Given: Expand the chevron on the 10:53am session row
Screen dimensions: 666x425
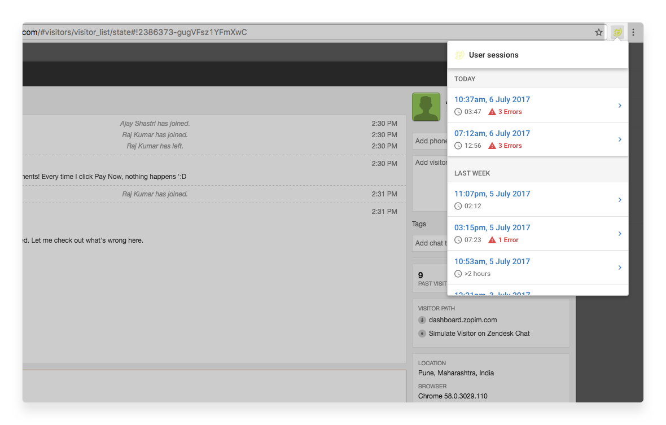Looking at the screenshot, I should pos(620,268).
